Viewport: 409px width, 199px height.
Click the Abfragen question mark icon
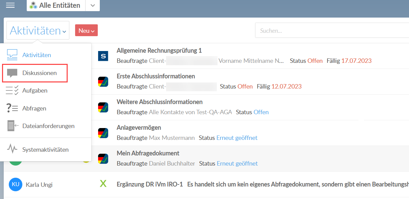(x=12, y=108)
